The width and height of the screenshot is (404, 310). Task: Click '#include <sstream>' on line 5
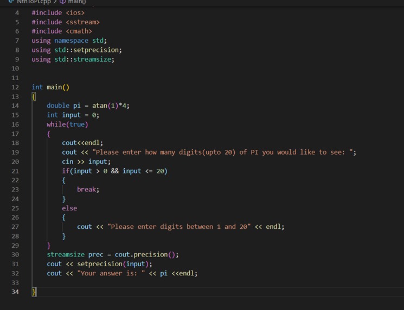66,22
